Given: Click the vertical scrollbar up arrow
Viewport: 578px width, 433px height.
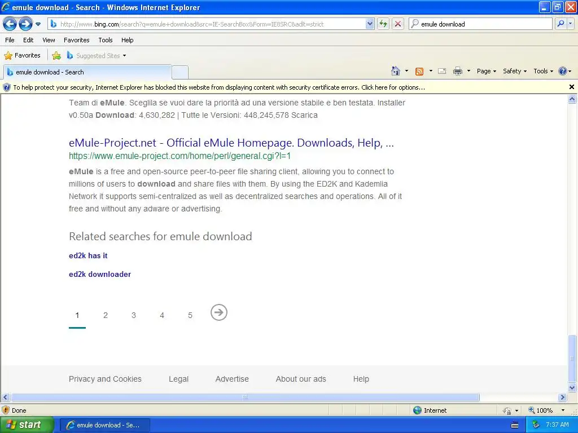Looking at the screenshot, I should (572, 99).
